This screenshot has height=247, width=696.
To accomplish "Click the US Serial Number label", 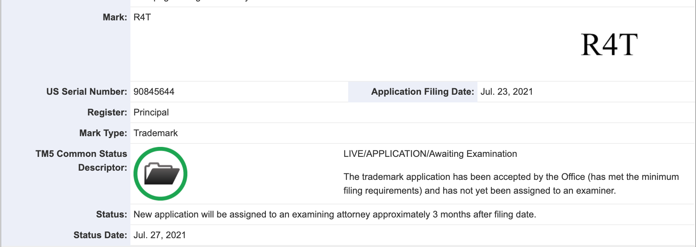I will [87, 92].
